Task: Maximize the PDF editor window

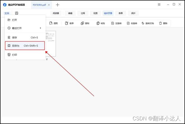Action: (x=174, y=4)
